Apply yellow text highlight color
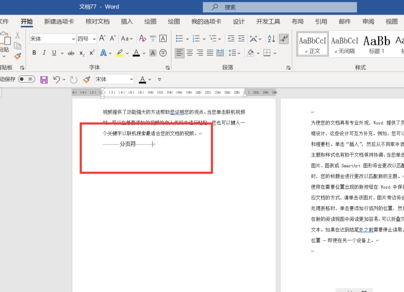 (120, 53)
